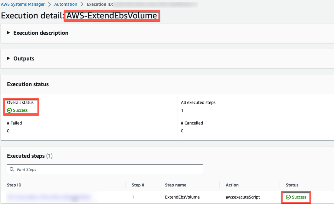Click the step number 1 cell

tap(133, 197)
